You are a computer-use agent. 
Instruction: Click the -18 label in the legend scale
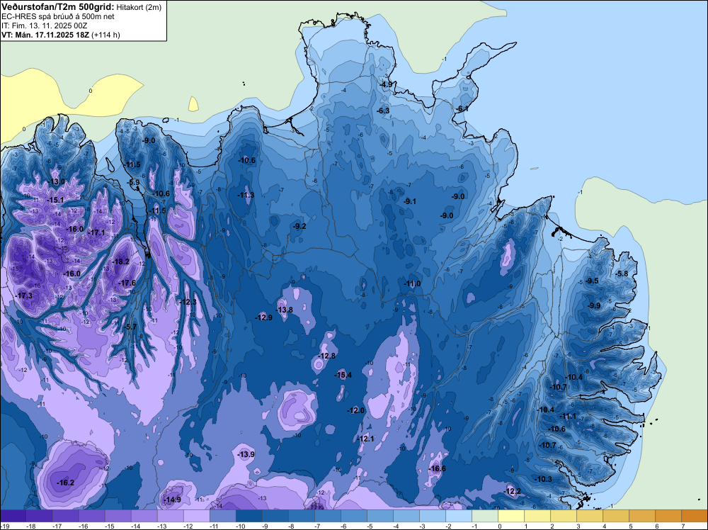click(30, 526)
